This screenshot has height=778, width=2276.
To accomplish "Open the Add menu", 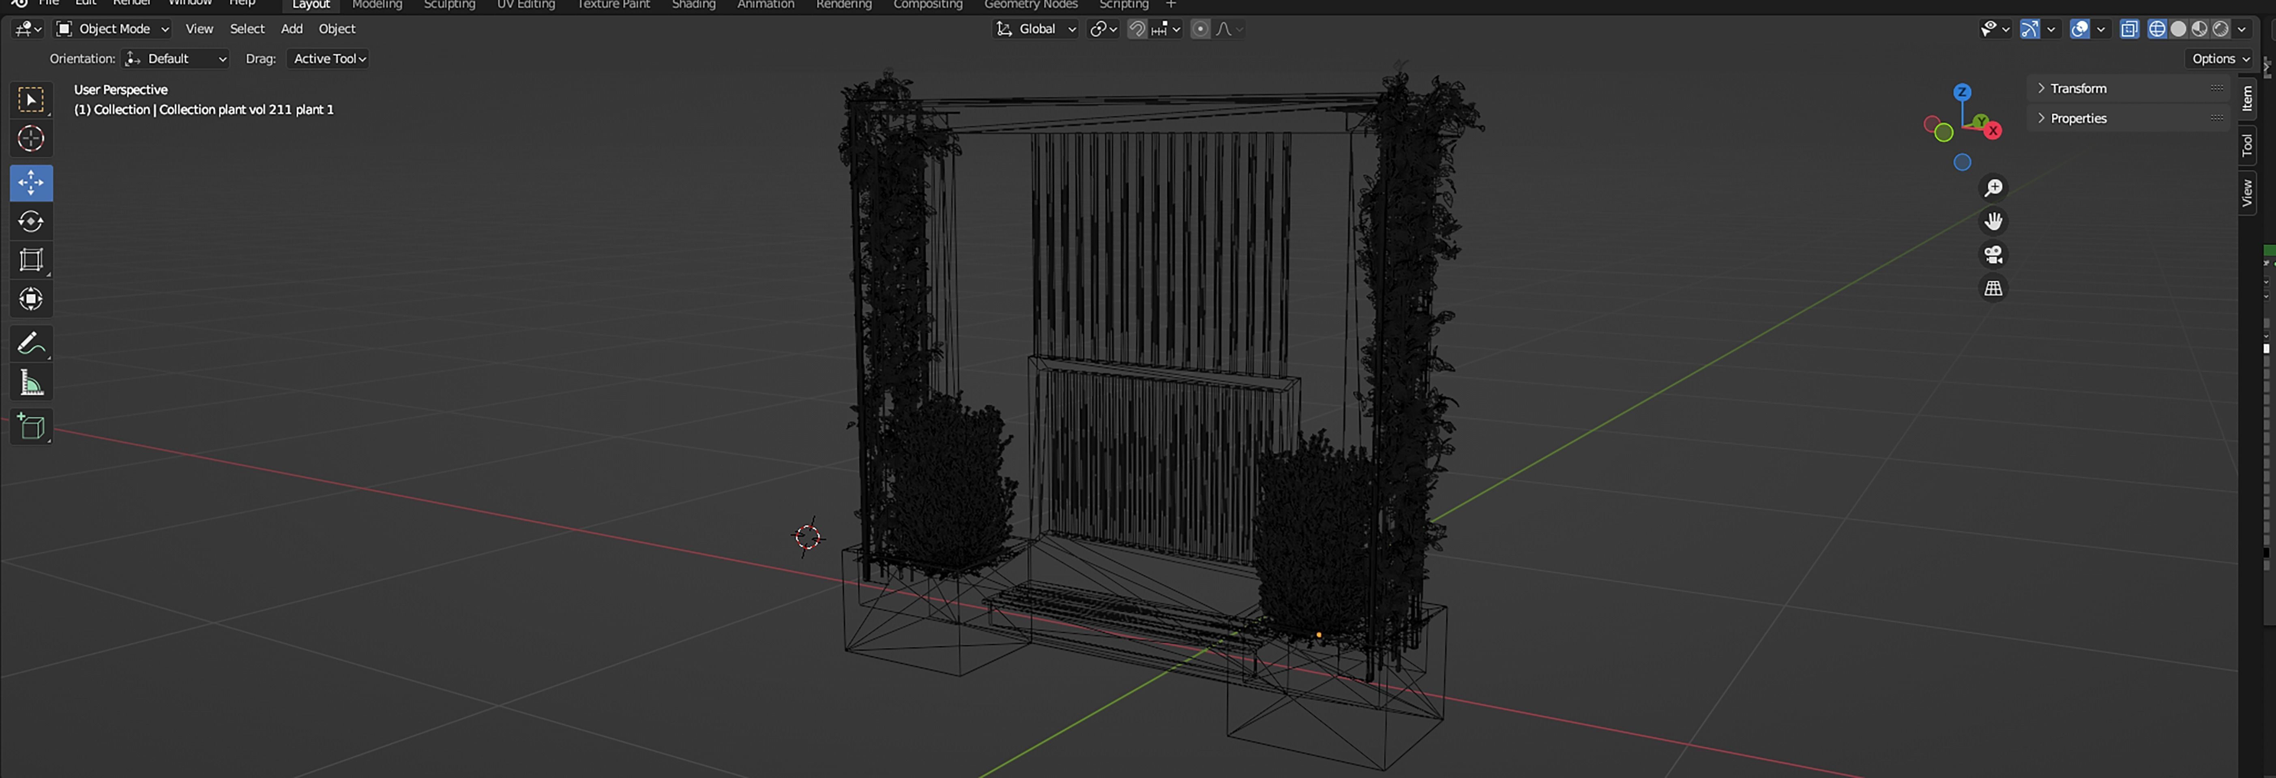I will (x=292, y=29).
